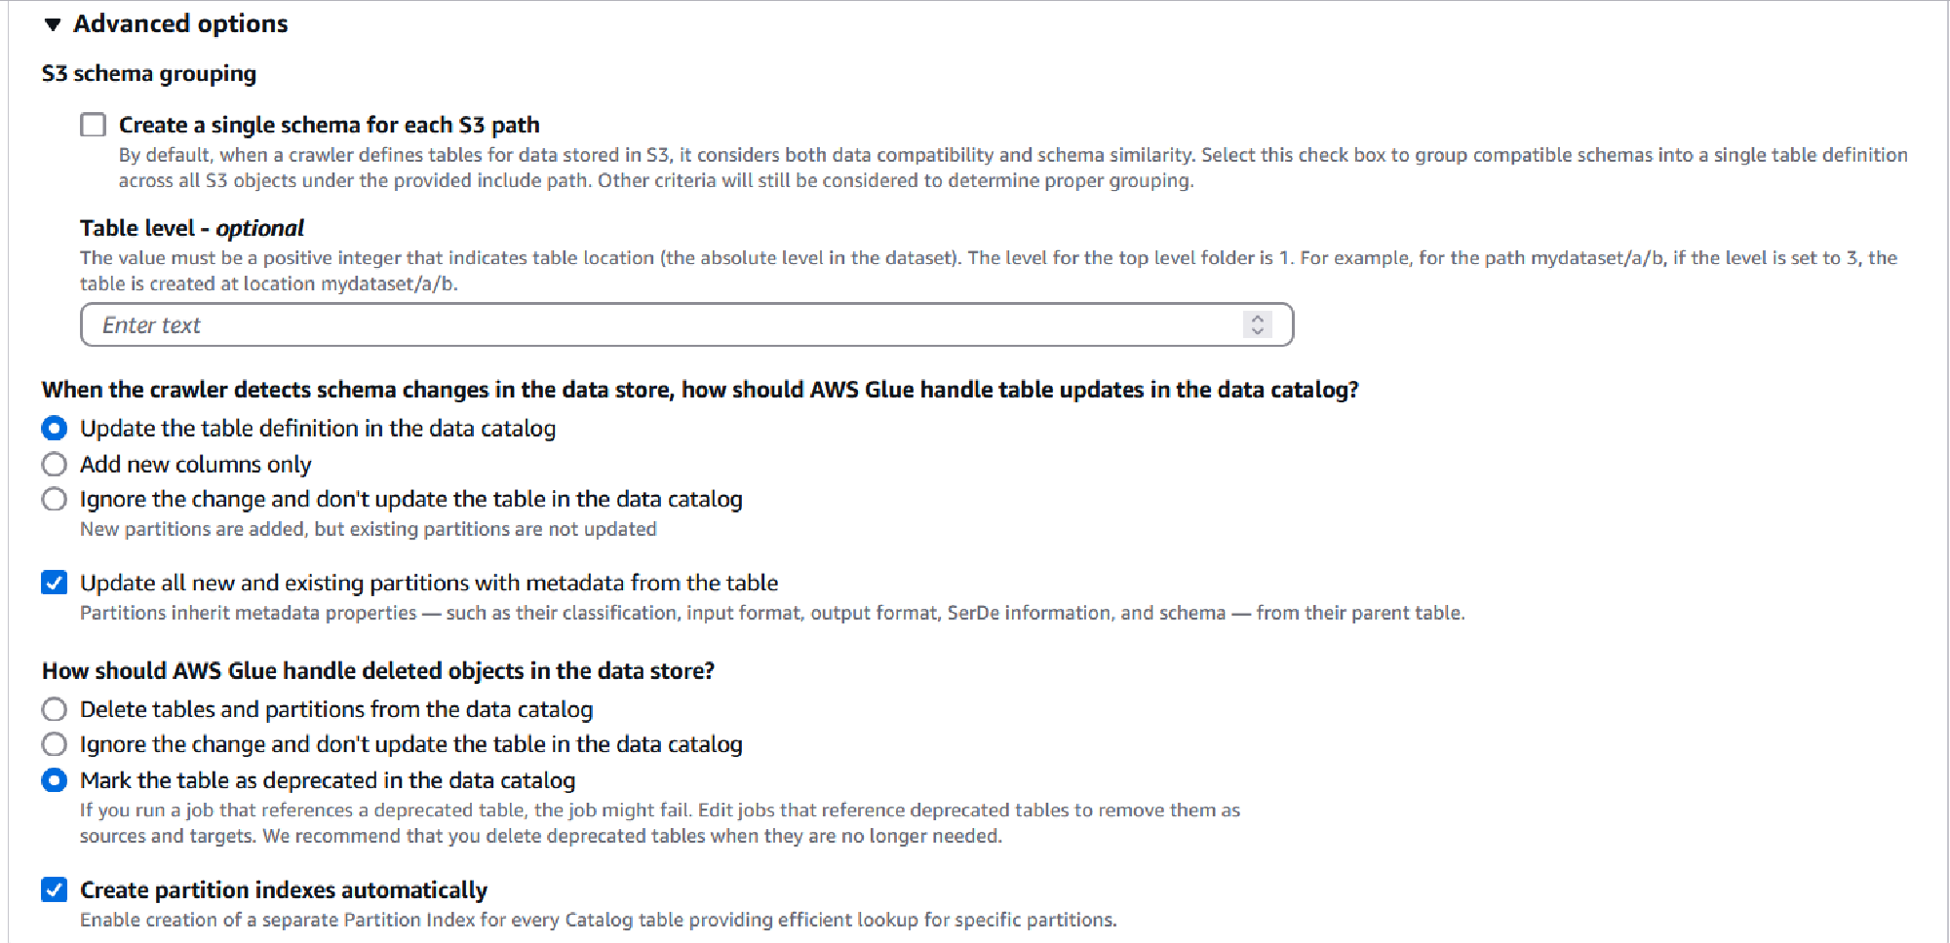Click the 'Add new columns only' label text

(195, 465)
